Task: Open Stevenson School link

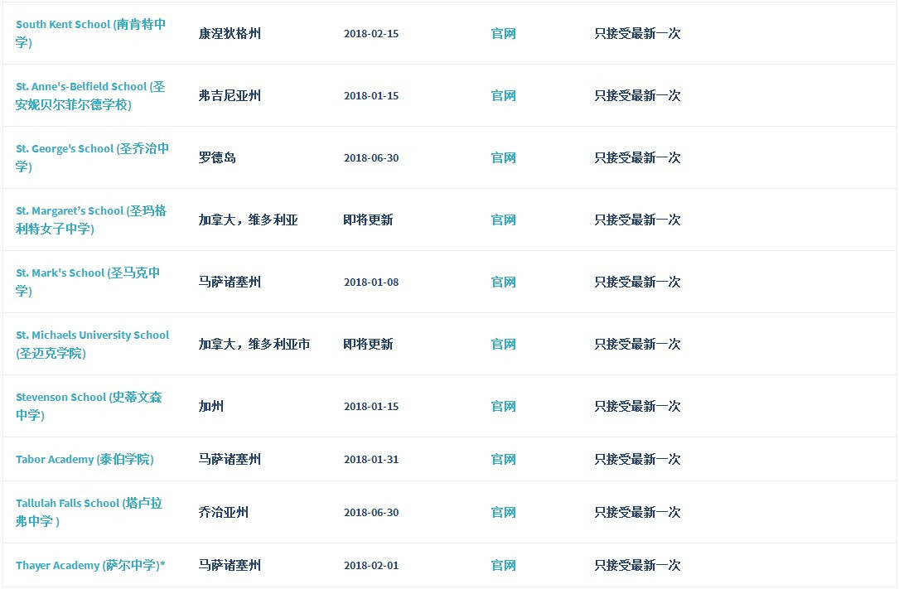Action: point(89,406)
